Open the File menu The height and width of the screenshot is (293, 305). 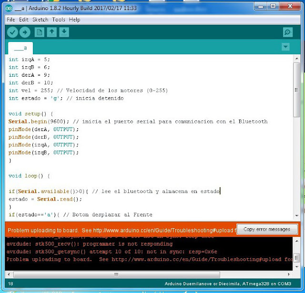point(10,20)
